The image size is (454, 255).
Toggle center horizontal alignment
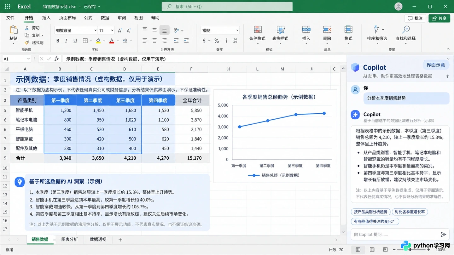click(154, 41)
